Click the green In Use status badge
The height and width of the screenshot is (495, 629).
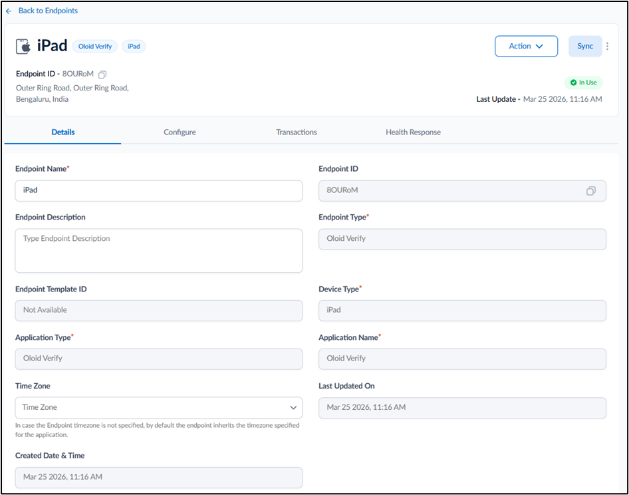coord(583,82)
